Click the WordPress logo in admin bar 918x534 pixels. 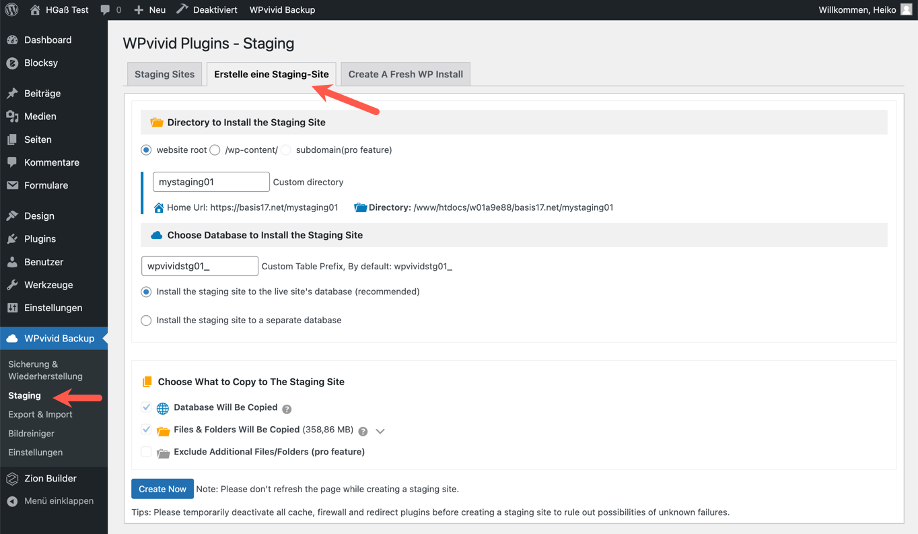[11, 9]
